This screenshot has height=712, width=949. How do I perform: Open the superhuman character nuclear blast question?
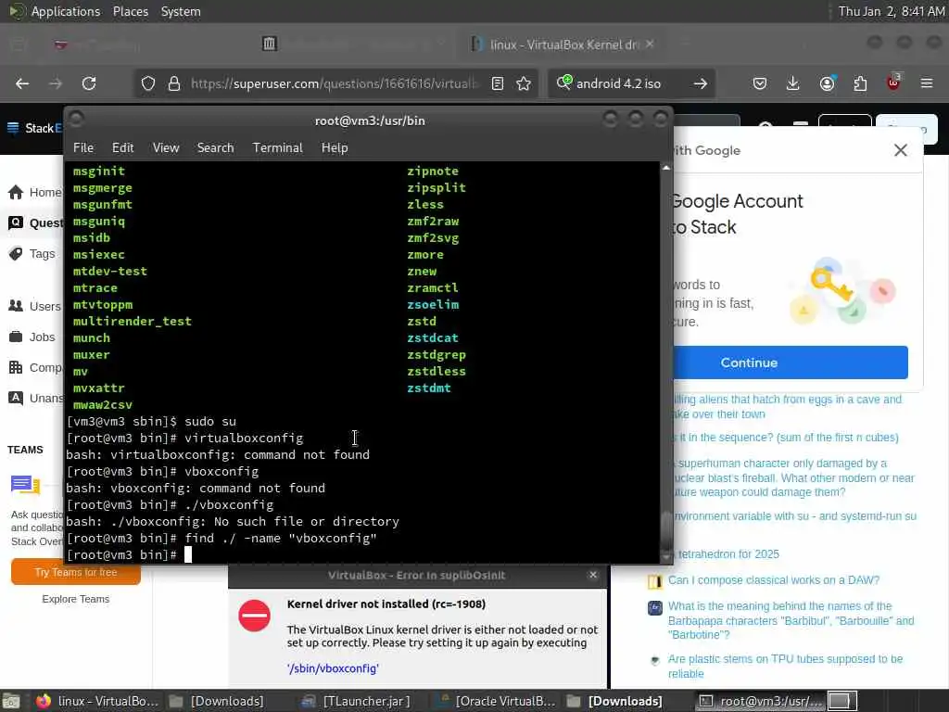pos(794,477)
